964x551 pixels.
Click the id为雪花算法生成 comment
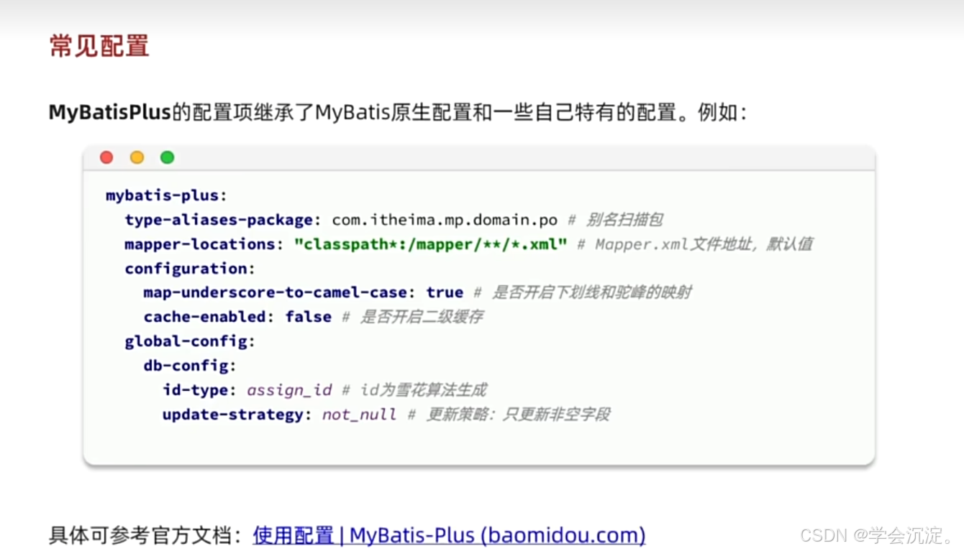click(414, 390)
